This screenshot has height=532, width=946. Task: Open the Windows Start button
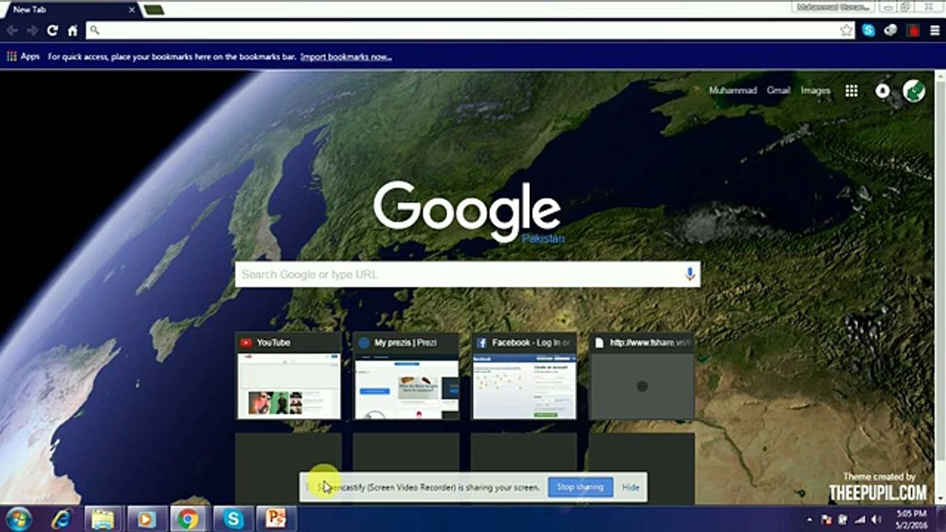coord(18,519)
